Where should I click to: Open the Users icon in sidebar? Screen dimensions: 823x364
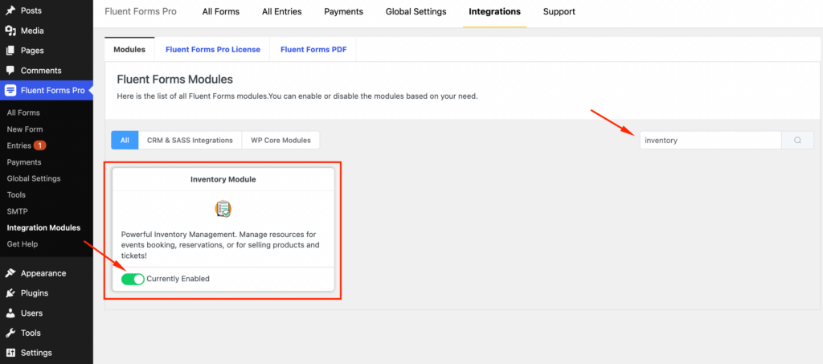(x=10, y=313)
